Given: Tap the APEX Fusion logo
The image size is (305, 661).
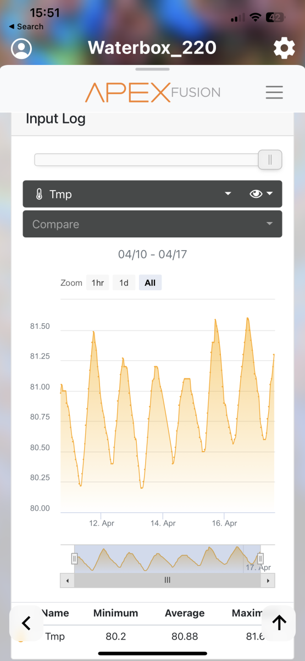Looking at the screenshot, I should [x=153, y=92].
